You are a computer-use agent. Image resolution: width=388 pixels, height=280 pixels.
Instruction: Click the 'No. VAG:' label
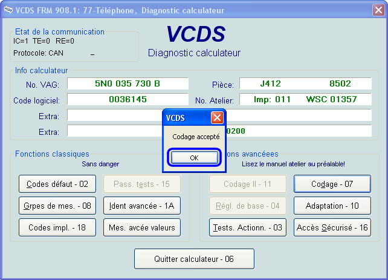coord(42,85)
